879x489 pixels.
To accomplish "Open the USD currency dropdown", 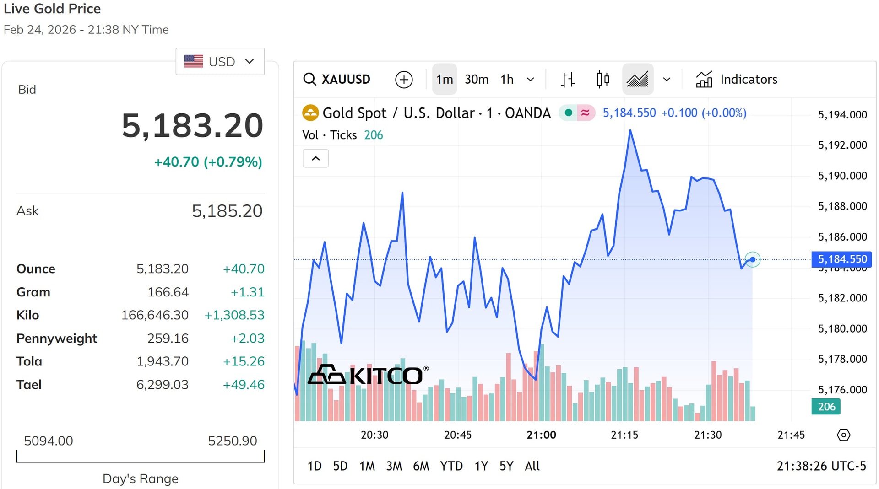I will click(220, 61).
